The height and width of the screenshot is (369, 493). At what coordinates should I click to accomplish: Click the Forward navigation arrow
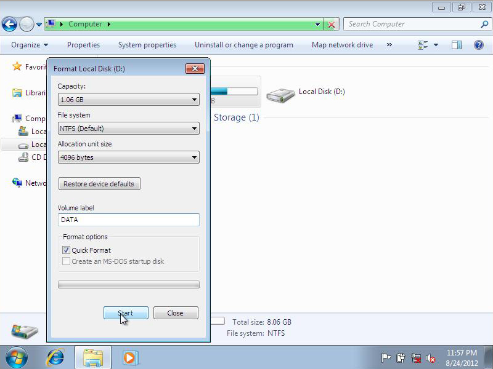click(26, 24)
